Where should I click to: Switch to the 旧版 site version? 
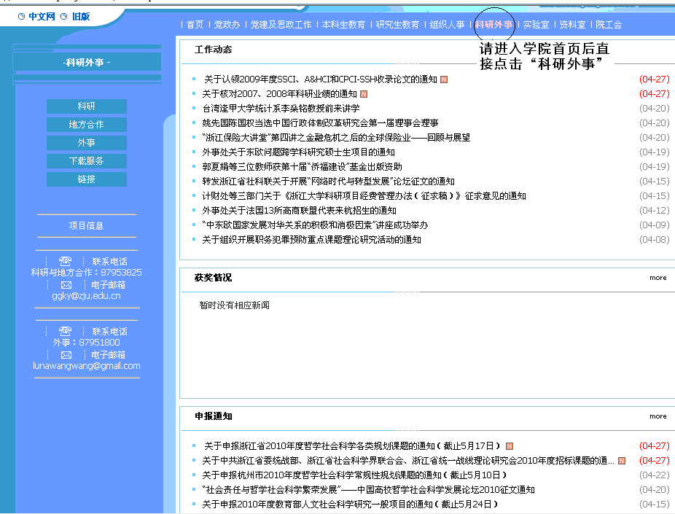tap(81, 17)
